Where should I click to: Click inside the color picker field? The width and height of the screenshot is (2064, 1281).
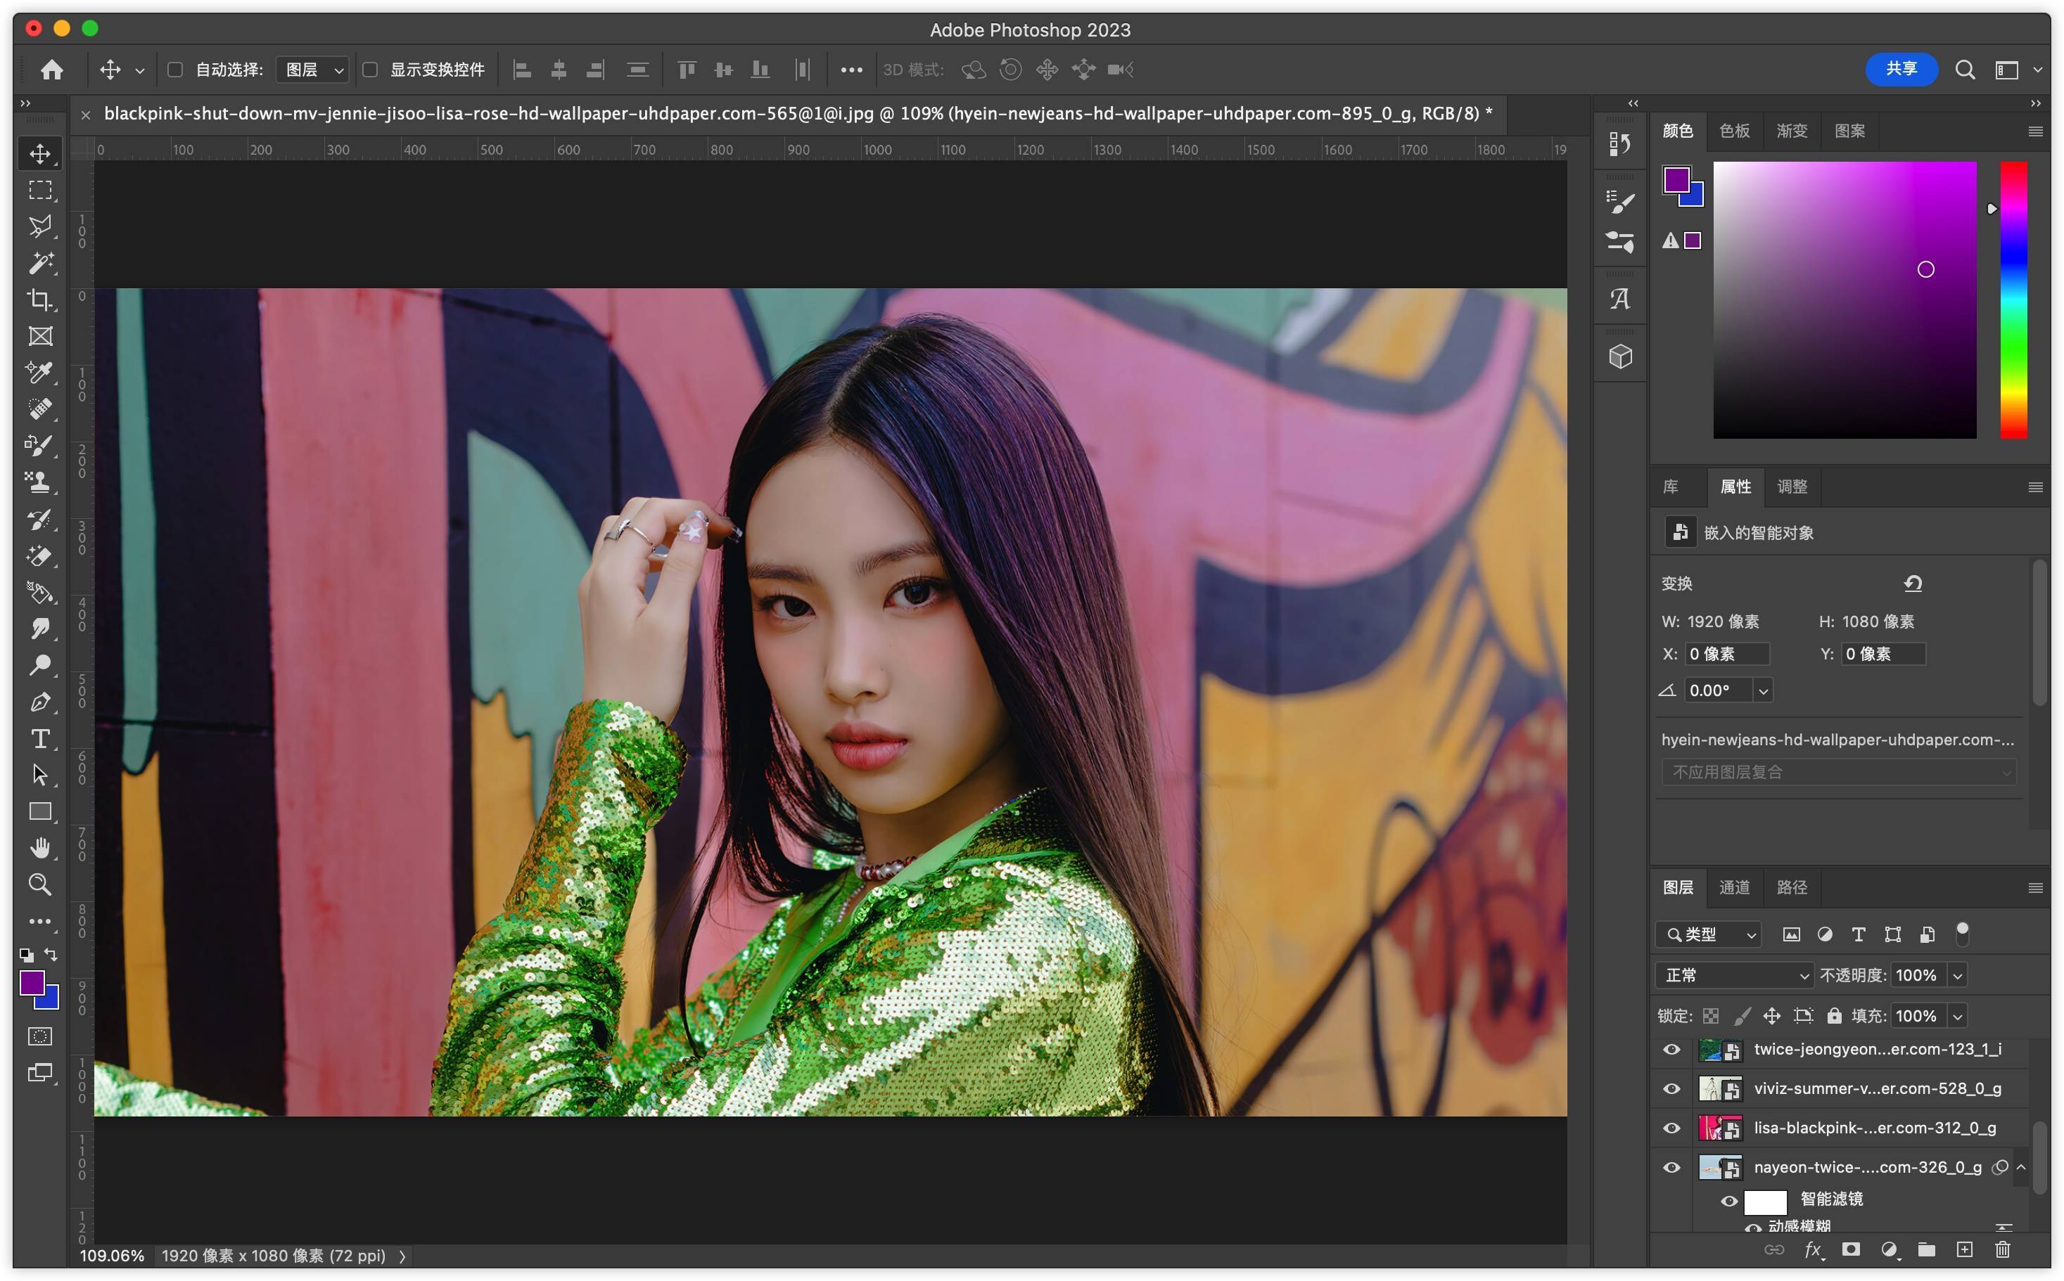[x=1845, y=300]
